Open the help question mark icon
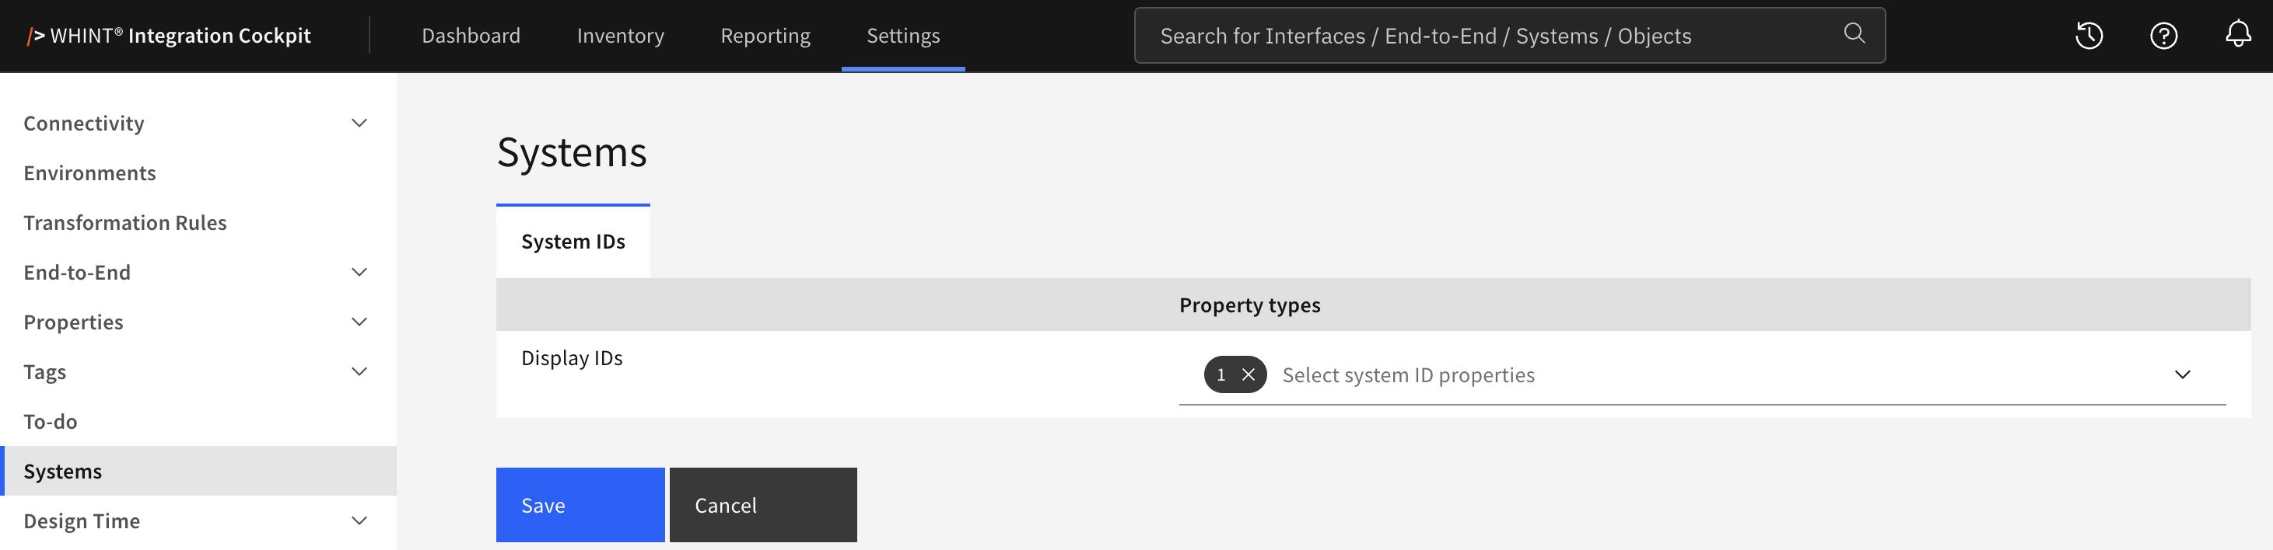Viewport: 2273px width, 550px height. click(x=2163, y=35)
